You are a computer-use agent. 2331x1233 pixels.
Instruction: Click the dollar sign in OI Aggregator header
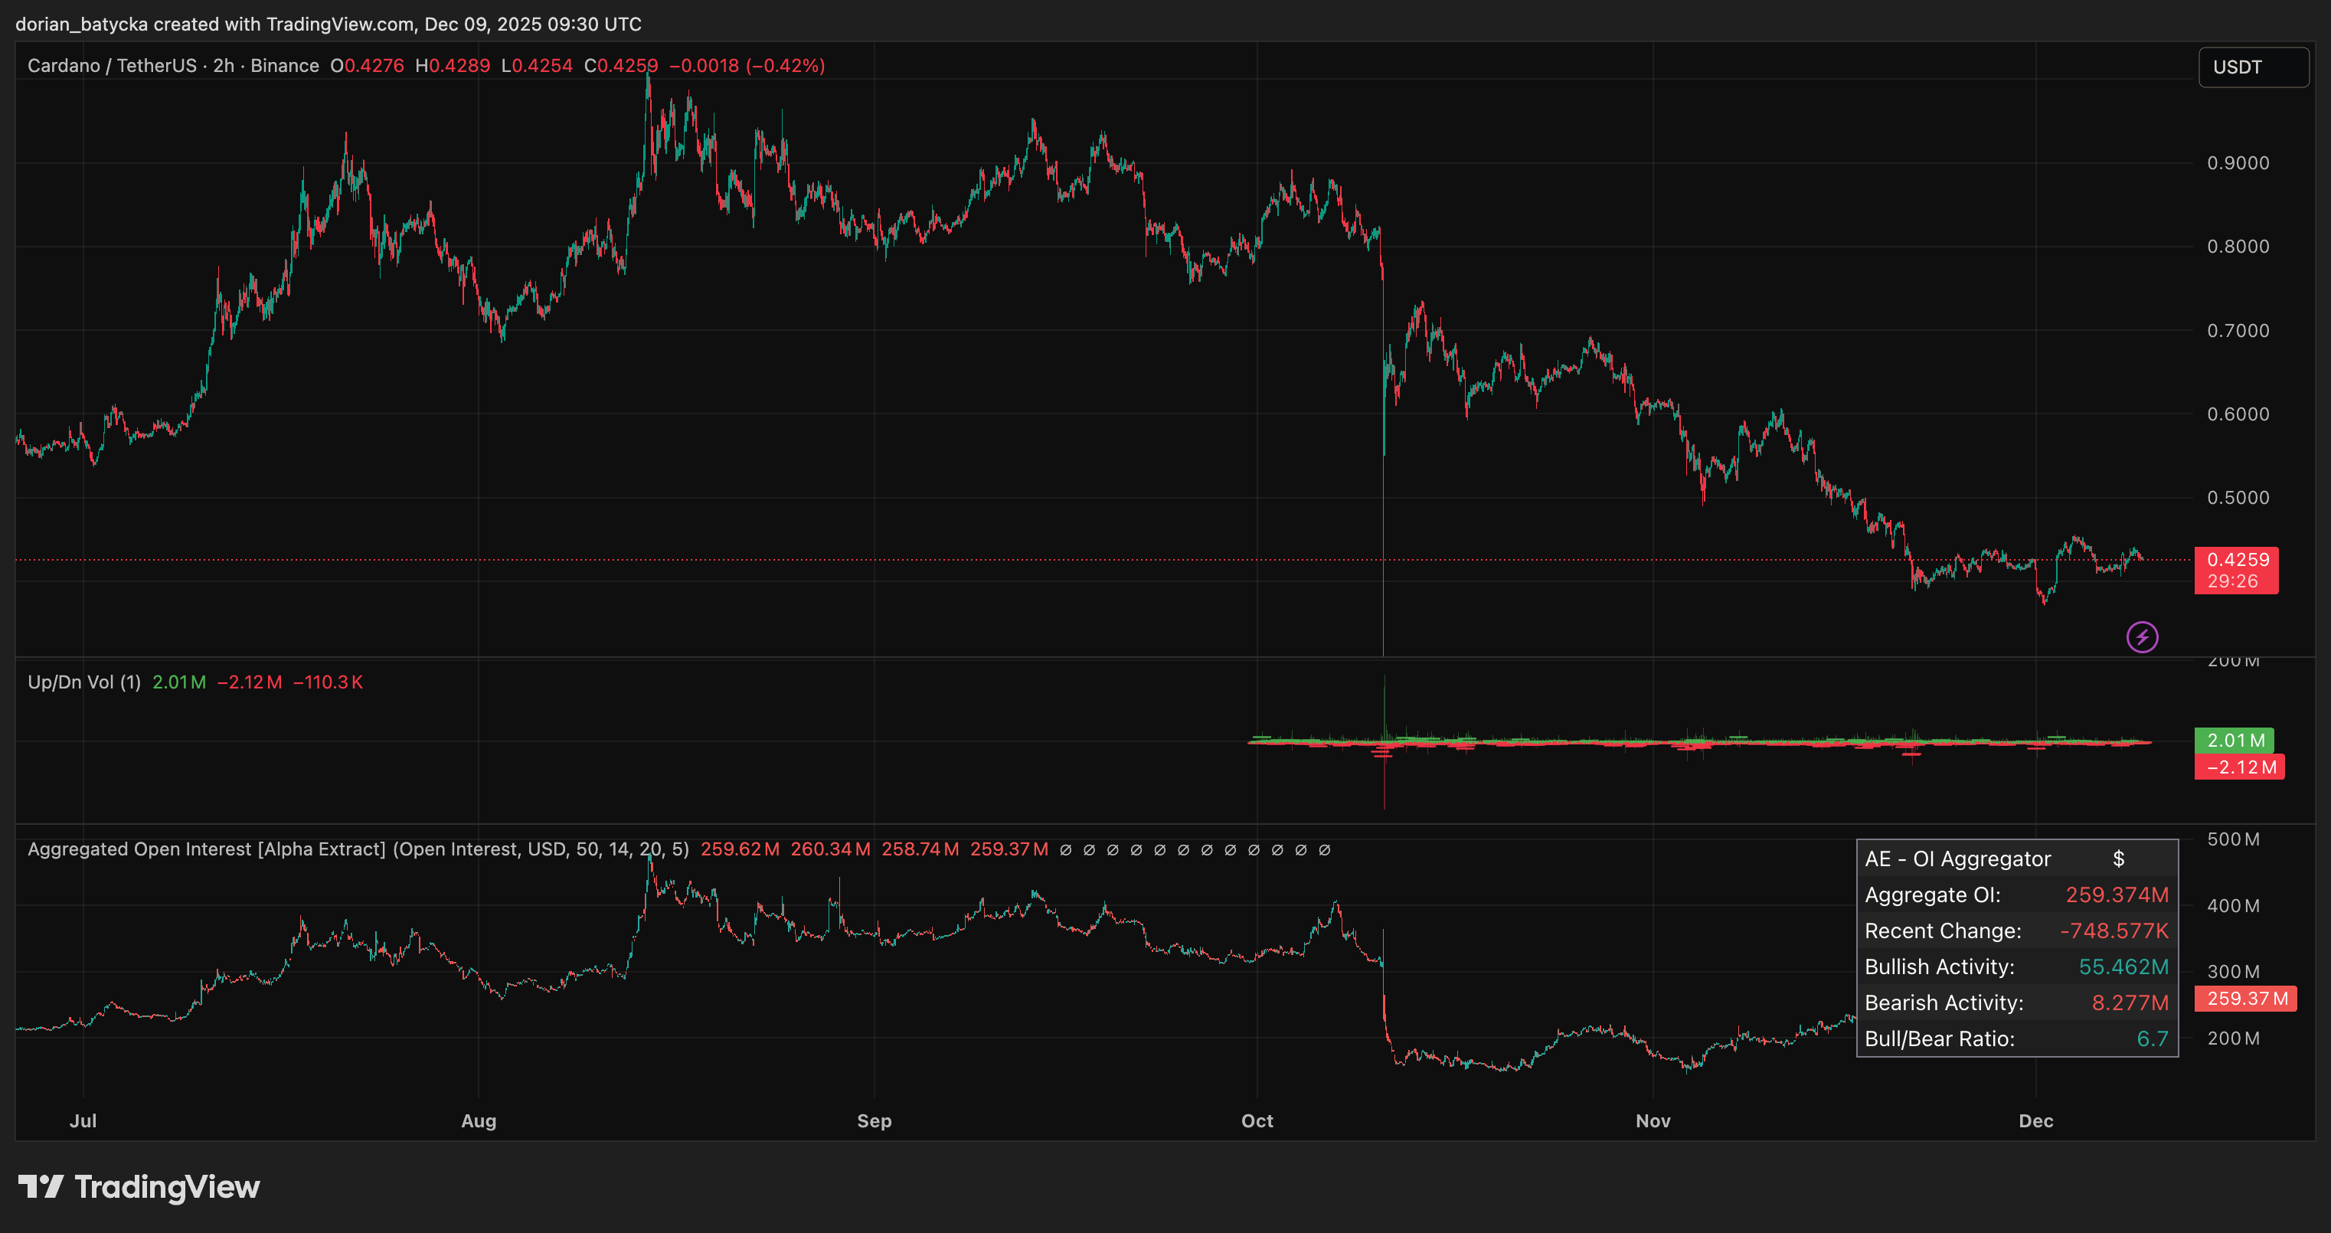(2118, 859)
